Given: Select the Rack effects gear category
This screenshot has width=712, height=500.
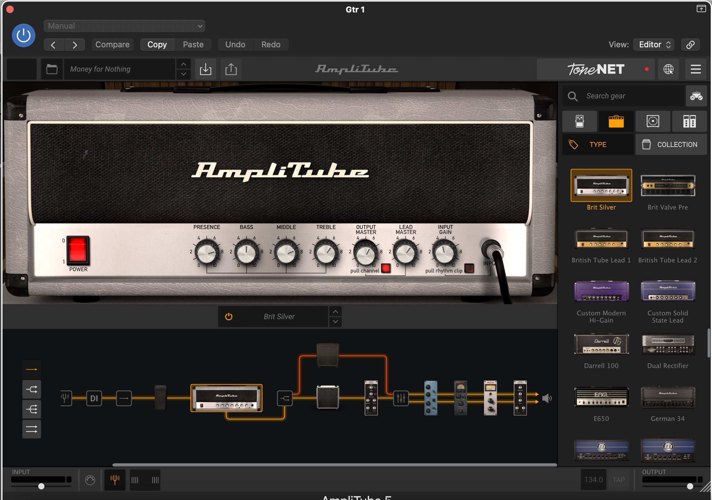Looking at the screenshot, I should coord(689,121).
